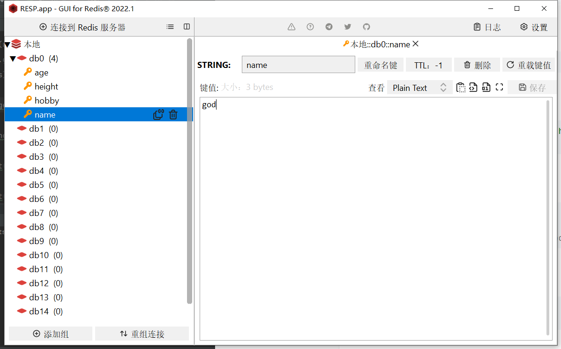Click 重命名键 rename key button
Image resolution: width=561 pixels, height=349 pixels.
(380, 65)
